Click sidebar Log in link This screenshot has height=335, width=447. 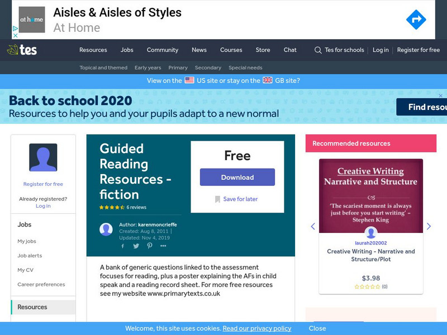click(43, 205)
